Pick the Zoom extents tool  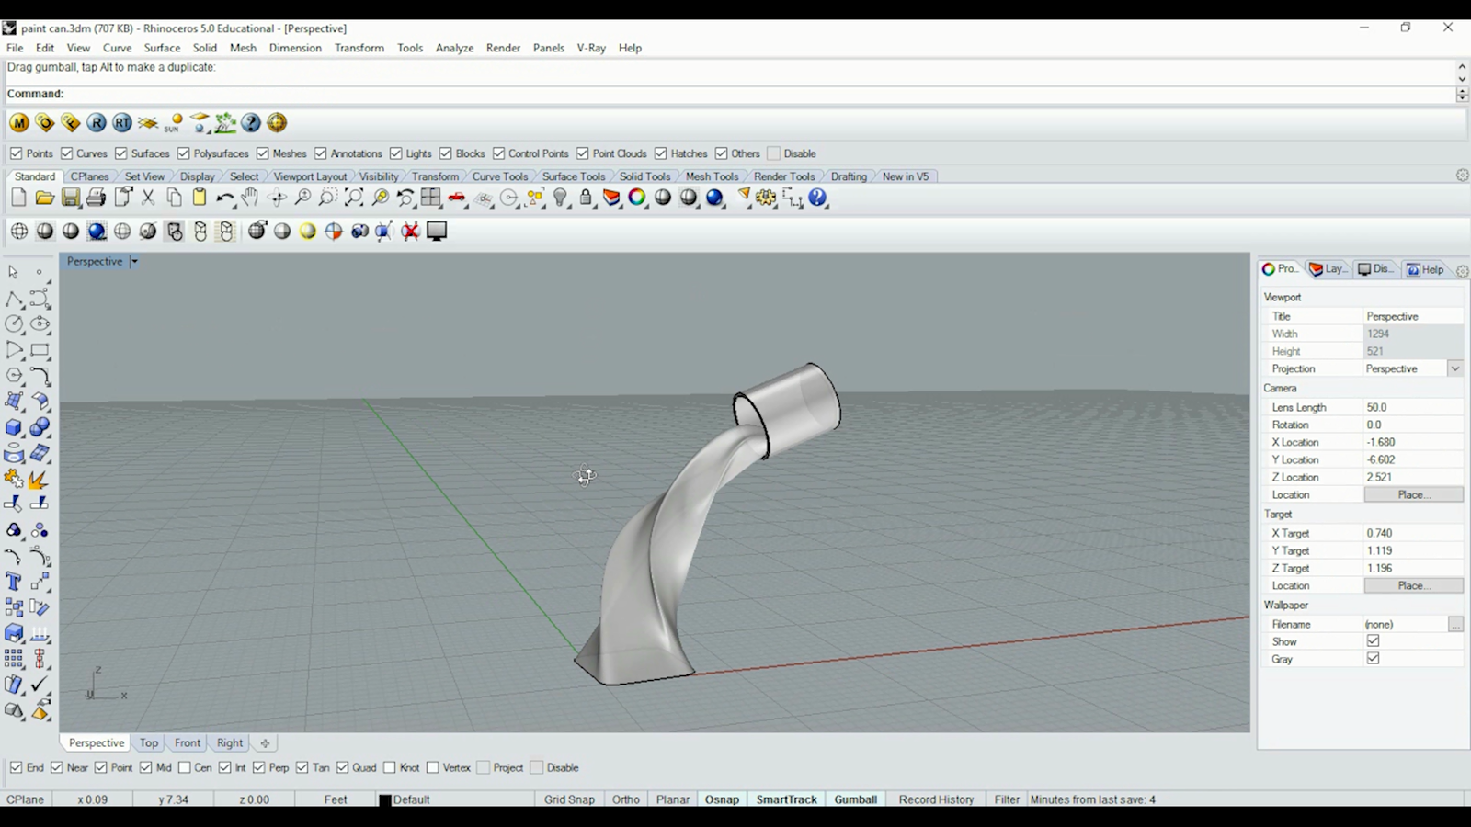(x=354, y=197)
